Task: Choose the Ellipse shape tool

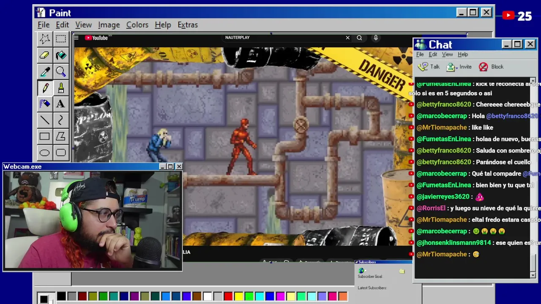Action: coord(44,153)
